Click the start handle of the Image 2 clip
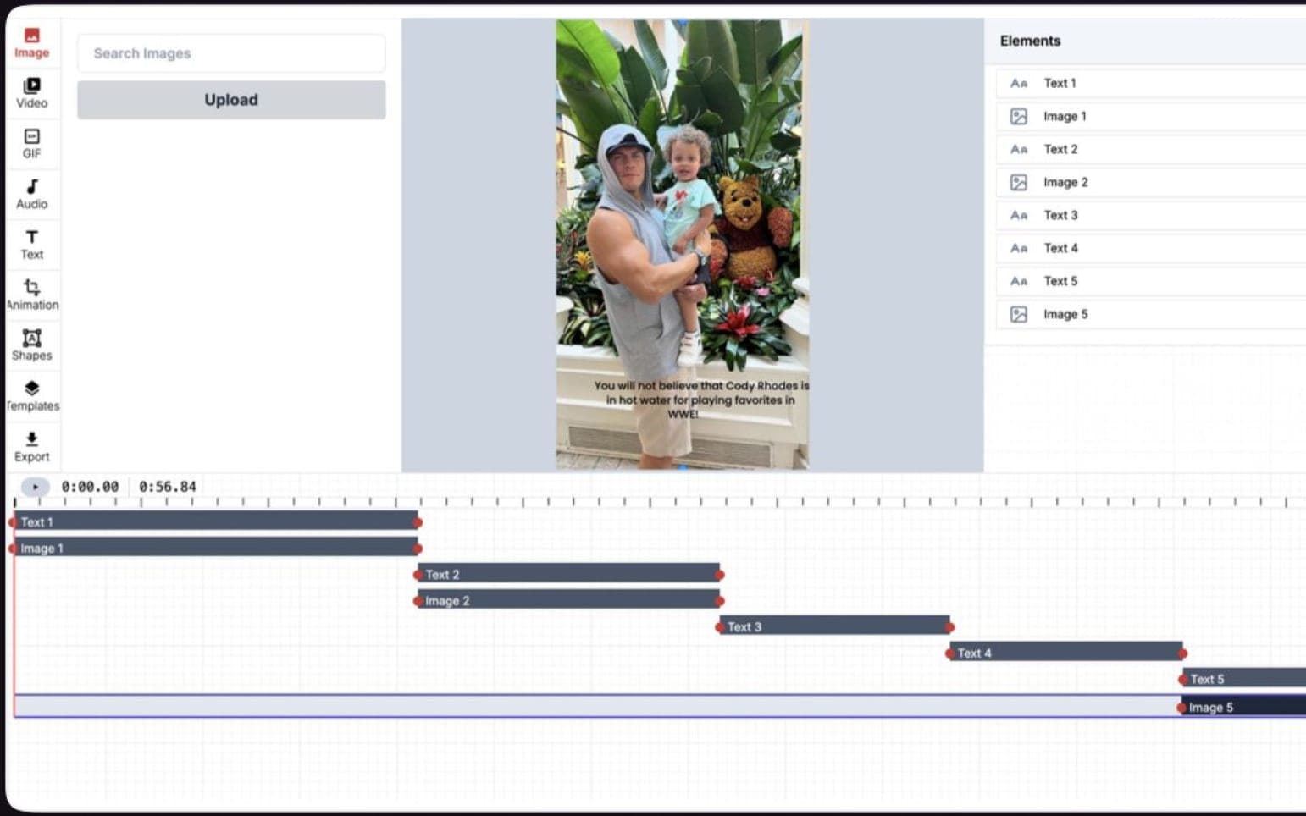Screen dimensions: 1306x816 click(418, 601)
